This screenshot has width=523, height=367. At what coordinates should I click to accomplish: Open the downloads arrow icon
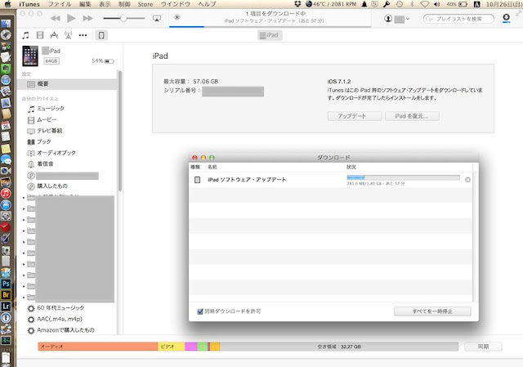click(x=506, y=18)
